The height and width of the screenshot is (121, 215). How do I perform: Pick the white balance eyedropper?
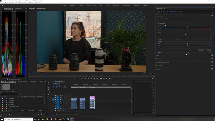pos(165,26)
